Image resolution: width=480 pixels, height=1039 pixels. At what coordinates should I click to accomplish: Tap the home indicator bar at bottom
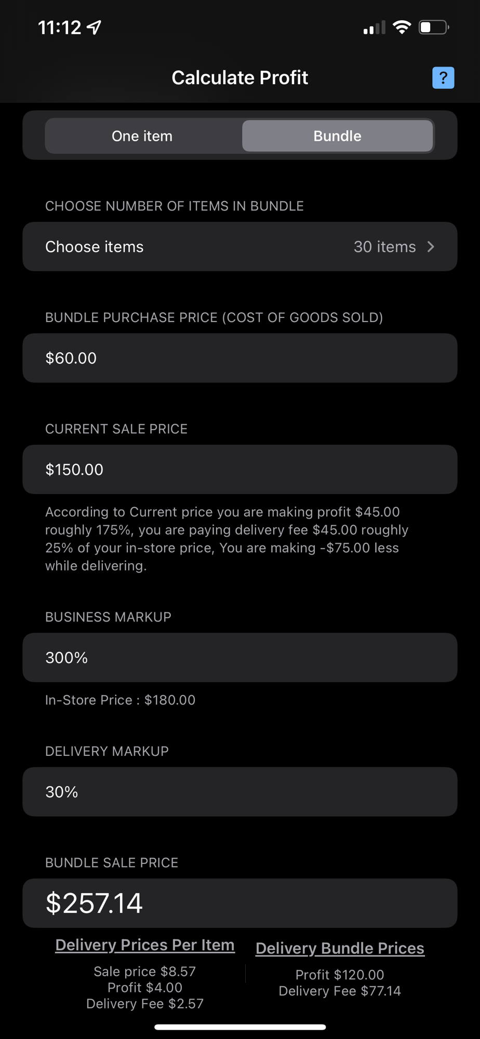pos(240,1027)
